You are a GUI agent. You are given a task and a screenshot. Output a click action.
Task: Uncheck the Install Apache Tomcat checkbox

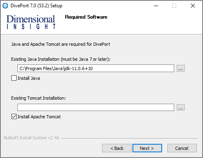tap(14, 117)
